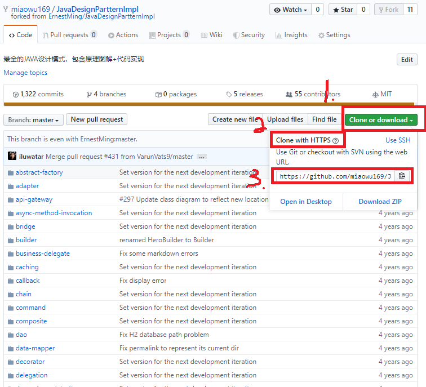The image size is (426, 387).
Task: Click Open in Desktop
Action: pyautogui.click(x=306, y=202)
